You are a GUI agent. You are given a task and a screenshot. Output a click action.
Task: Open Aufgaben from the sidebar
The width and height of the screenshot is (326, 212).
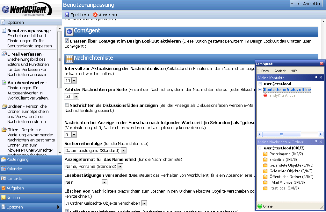tap(15, 188)
